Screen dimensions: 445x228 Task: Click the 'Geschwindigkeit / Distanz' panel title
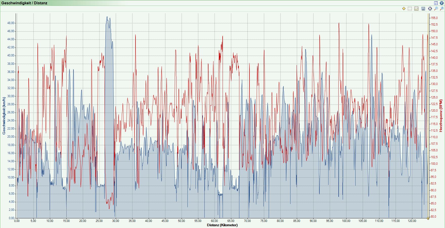point(24,3)
